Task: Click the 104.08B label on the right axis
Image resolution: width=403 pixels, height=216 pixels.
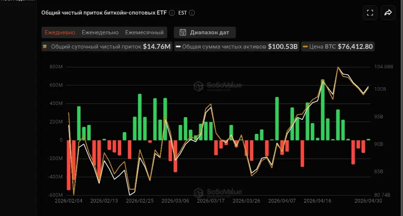Action: (384, 67)
